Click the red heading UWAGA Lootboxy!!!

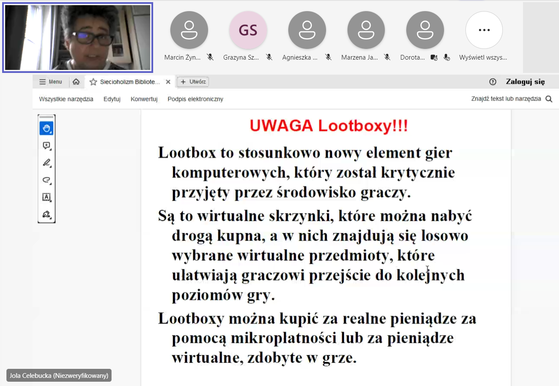tap(329, 126)
